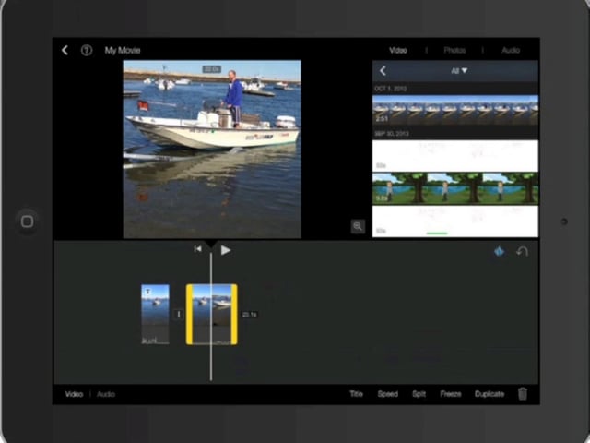
Task: Go back in the media browser
Action: point(383,70)
